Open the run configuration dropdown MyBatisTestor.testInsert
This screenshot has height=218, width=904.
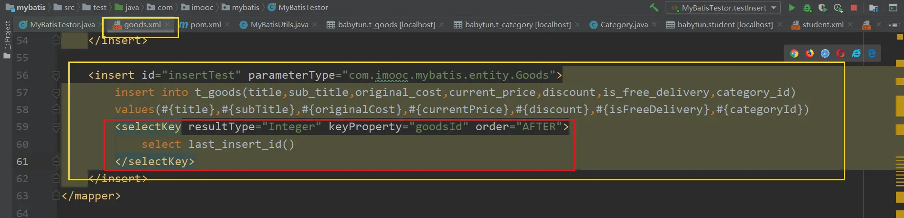(723, 8)
